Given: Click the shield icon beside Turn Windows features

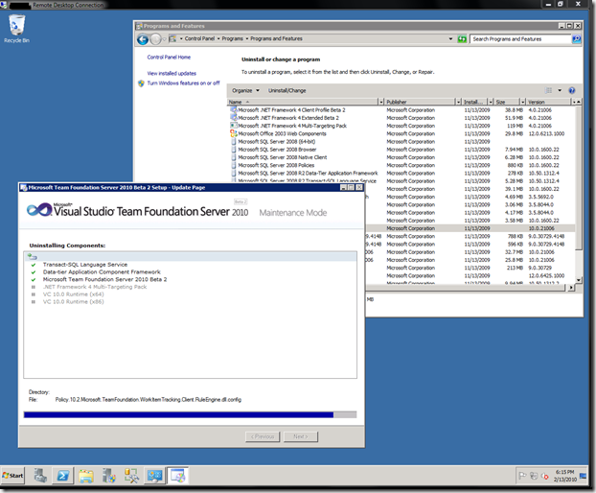Looking at the screenshot, I should [x=141, y=83].
